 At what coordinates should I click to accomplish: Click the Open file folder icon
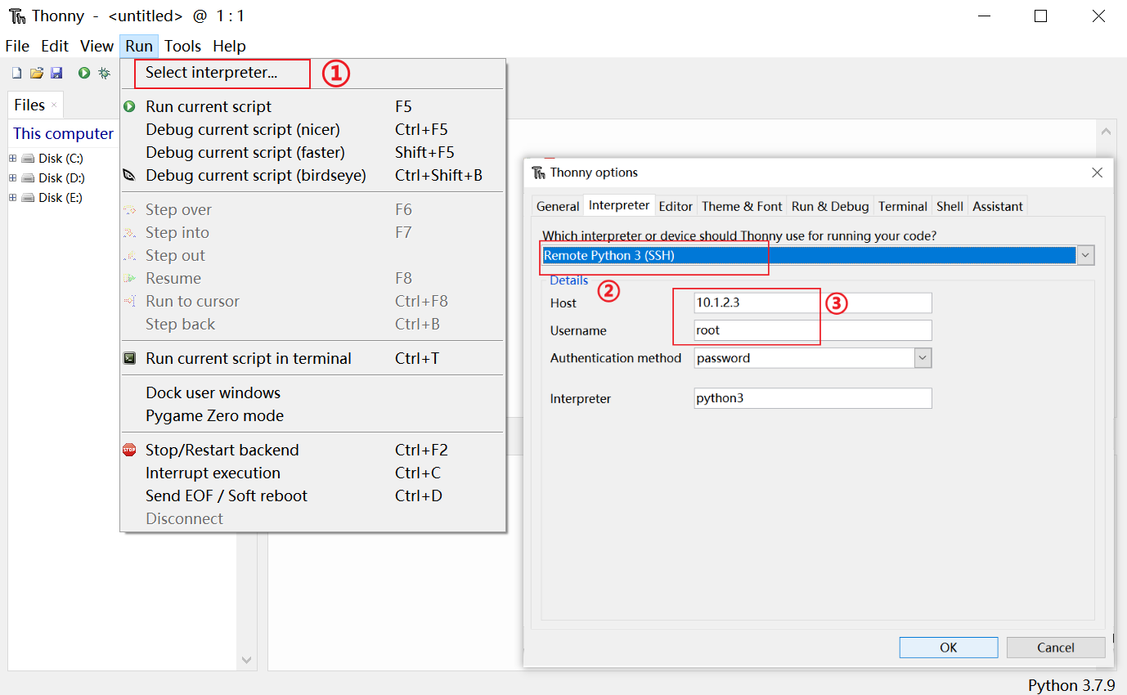tap(37, 74)
